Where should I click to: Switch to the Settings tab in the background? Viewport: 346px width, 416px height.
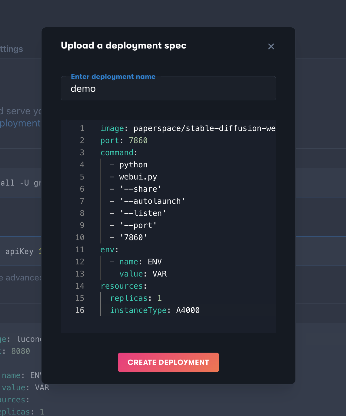point(12,49)
